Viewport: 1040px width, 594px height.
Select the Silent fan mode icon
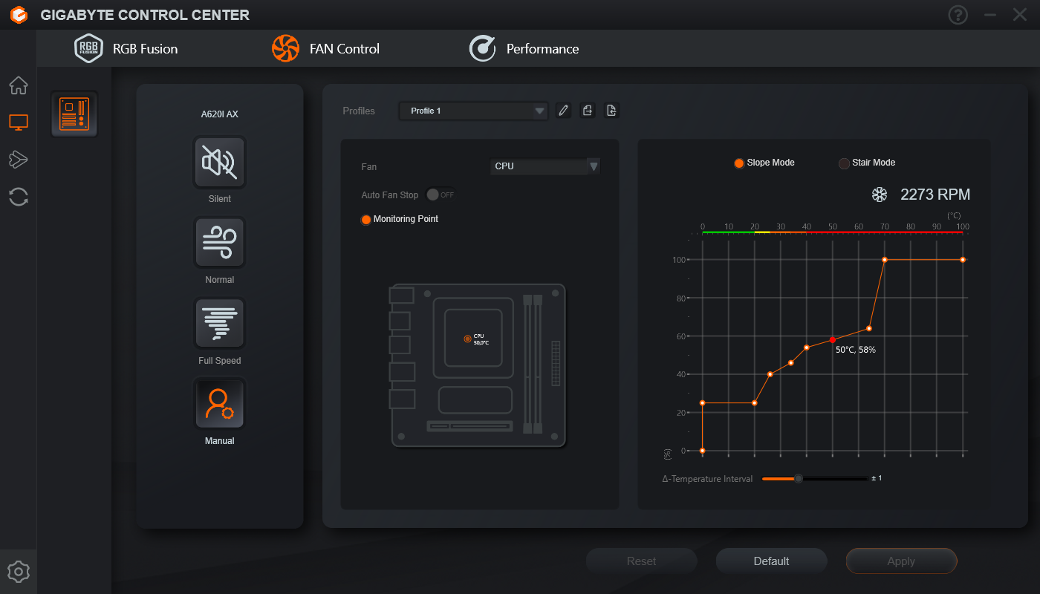pos(219,162)
